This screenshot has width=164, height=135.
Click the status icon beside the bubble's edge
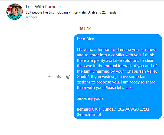point(163,118)
